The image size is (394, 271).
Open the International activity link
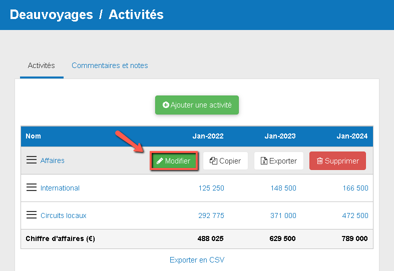pyautogui.click(x=60, y=188)
